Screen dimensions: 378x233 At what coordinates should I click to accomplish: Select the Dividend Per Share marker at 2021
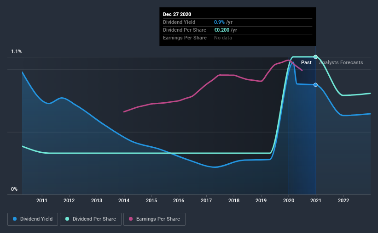point(315,57)
